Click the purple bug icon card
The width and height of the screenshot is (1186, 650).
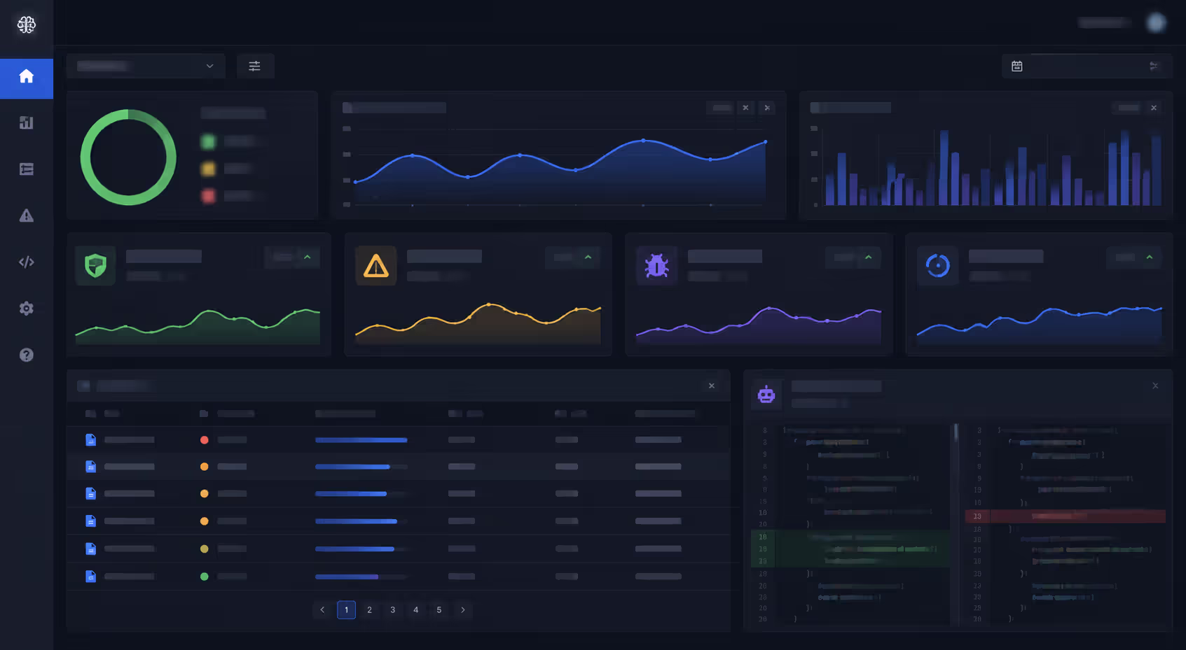(x=657, y=265)
